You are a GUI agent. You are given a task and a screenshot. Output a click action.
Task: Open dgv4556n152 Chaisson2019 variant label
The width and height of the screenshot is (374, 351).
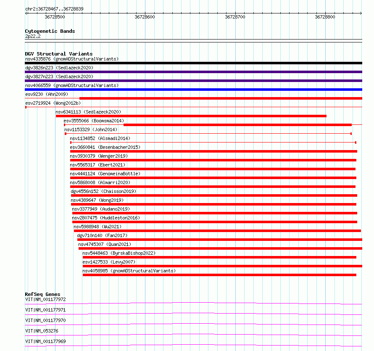103,191
